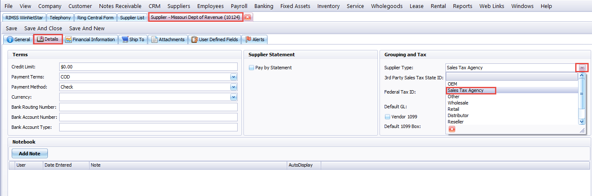Click the Add Note button
The height and width of the screenshot is (196, 592).
pyautogui.click(x=29, y=154)
